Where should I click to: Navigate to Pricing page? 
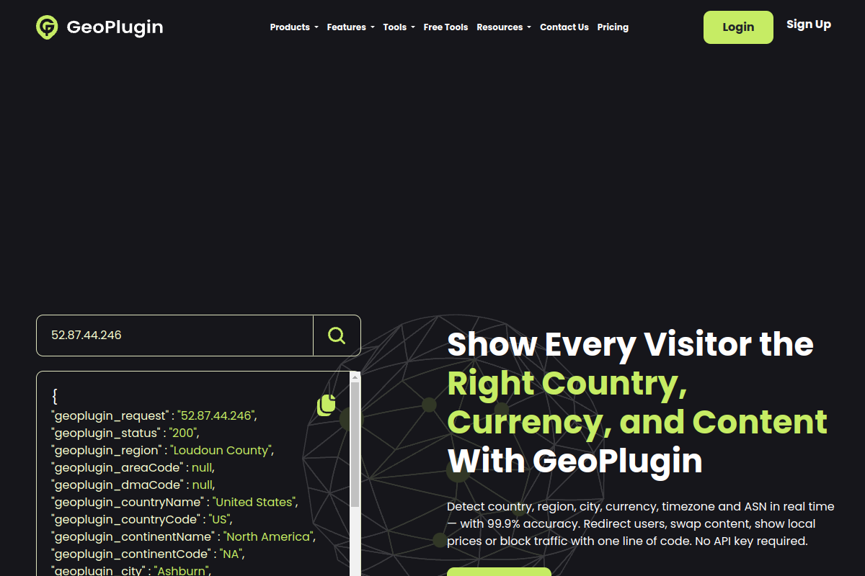tap(613, 27)
